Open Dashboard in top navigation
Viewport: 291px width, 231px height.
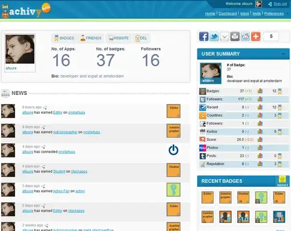click(x=228, y=13)
